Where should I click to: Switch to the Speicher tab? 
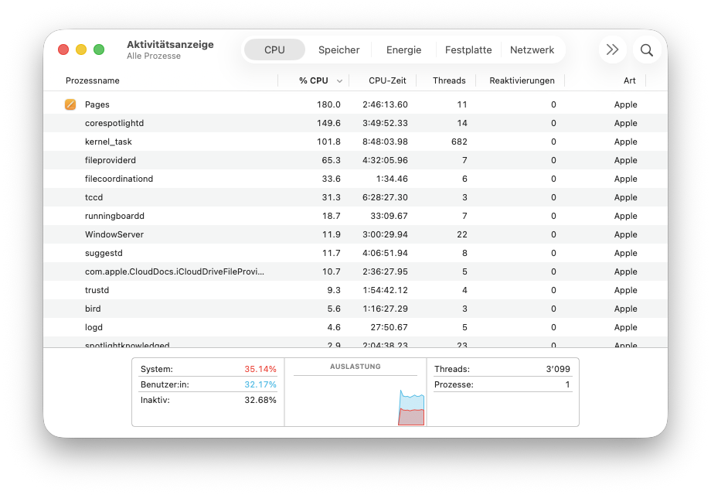point(338,50)
